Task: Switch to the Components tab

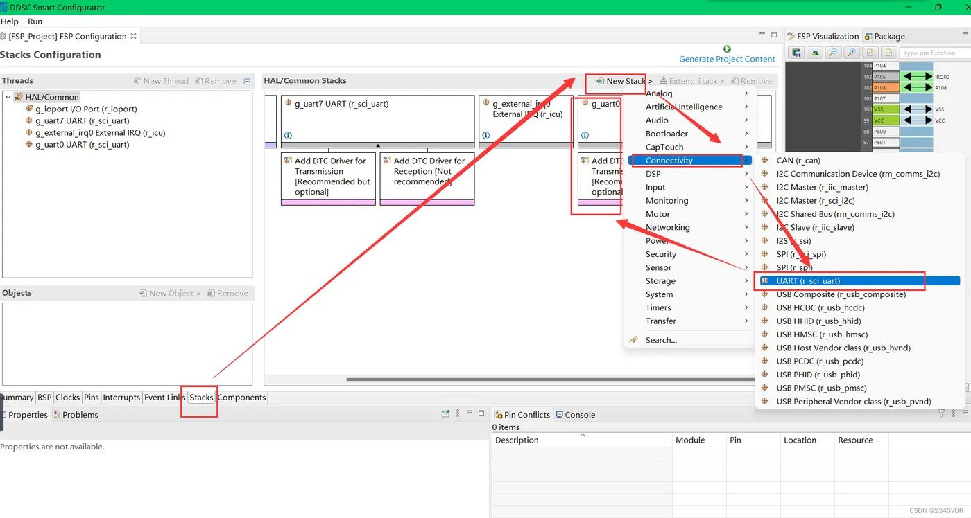Action: coord(241,398)
